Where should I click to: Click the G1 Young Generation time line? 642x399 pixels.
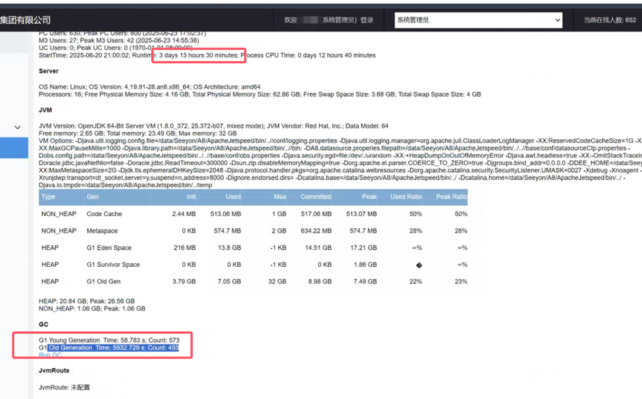tap(109, 340)
